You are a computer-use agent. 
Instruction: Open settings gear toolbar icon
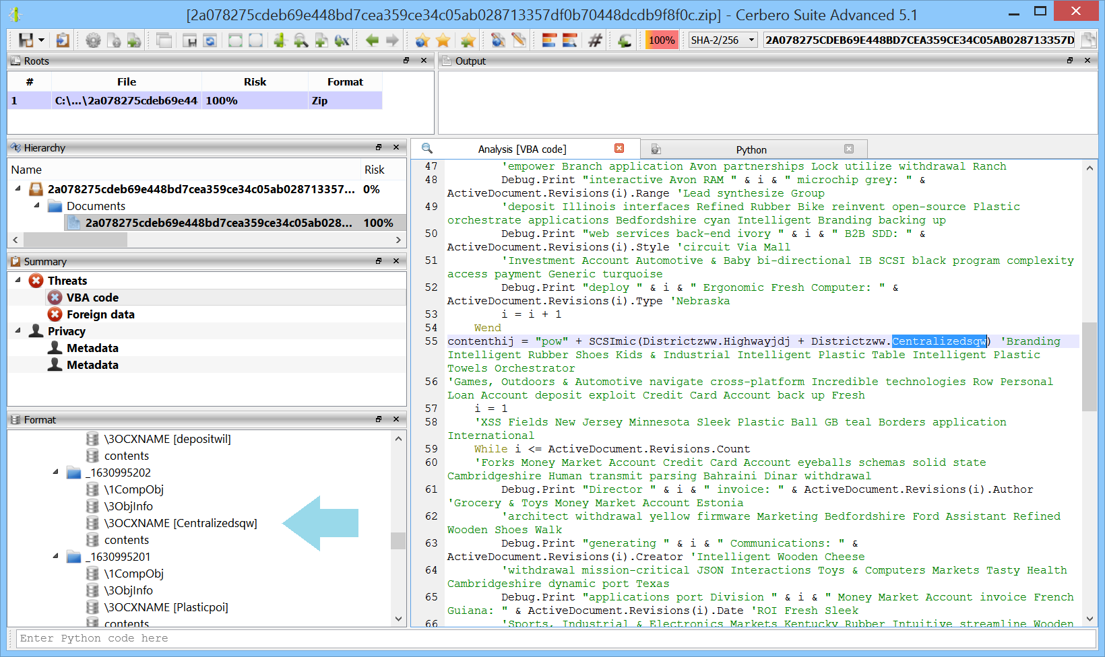[93, 40]
